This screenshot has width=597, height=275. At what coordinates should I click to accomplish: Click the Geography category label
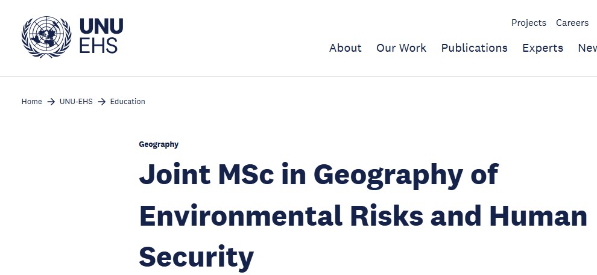point(159,144)
